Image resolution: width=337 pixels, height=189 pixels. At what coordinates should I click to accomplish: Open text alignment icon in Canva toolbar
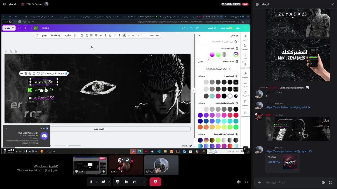[96, 35]
